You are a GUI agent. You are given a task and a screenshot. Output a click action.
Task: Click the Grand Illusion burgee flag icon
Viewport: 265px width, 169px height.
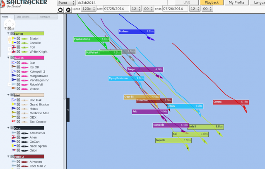coord(14,104)
